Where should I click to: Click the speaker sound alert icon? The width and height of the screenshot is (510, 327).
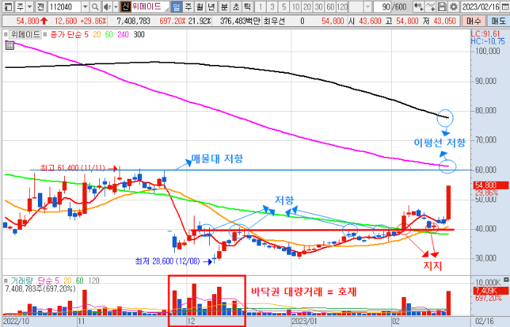pos(106,7)
